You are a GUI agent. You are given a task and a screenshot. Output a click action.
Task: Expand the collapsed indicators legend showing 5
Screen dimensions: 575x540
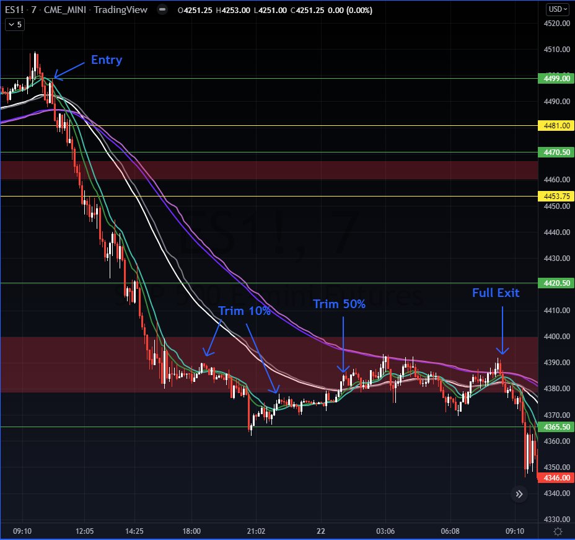tap(15, 25)
